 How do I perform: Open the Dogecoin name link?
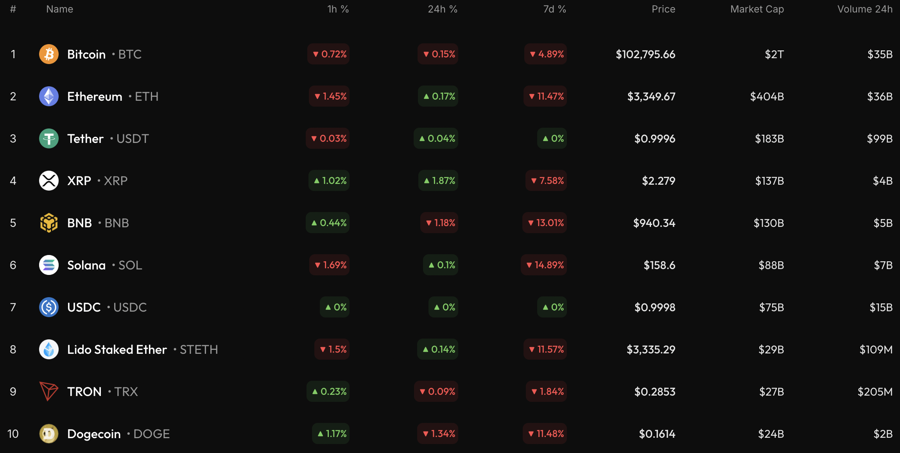pos(94,434)
